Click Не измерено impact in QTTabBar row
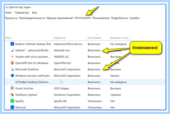The image size is (170, 114). pos(118,82)
